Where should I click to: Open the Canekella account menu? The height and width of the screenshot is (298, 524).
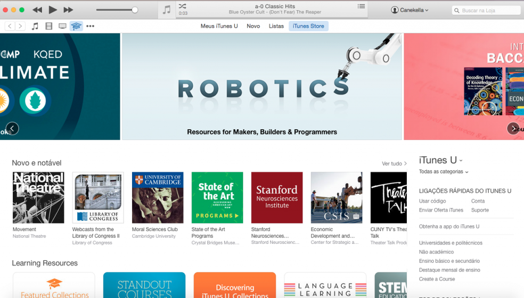click(x=410, y=10)
